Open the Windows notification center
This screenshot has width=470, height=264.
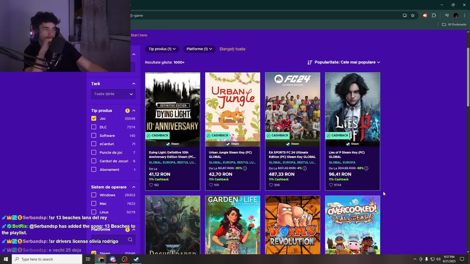[x=462, y=259]
